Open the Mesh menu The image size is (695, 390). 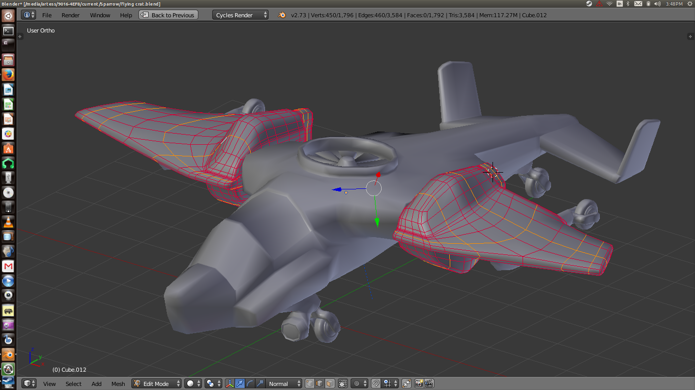tap(118, 384)
